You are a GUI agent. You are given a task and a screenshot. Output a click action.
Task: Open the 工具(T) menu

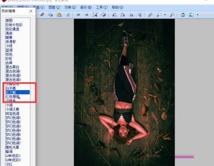102,7
